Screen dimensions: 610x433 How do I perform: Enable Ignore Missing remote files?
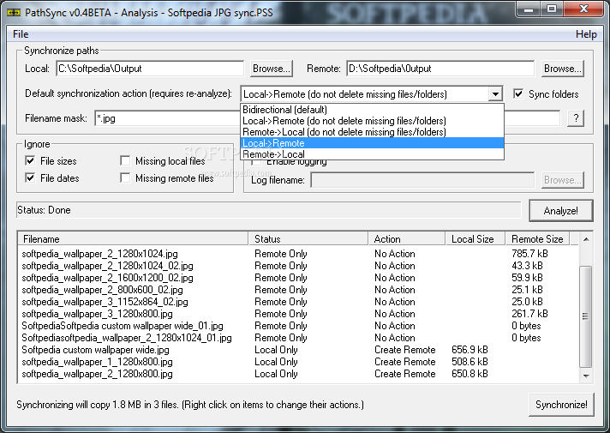[125, 178]
